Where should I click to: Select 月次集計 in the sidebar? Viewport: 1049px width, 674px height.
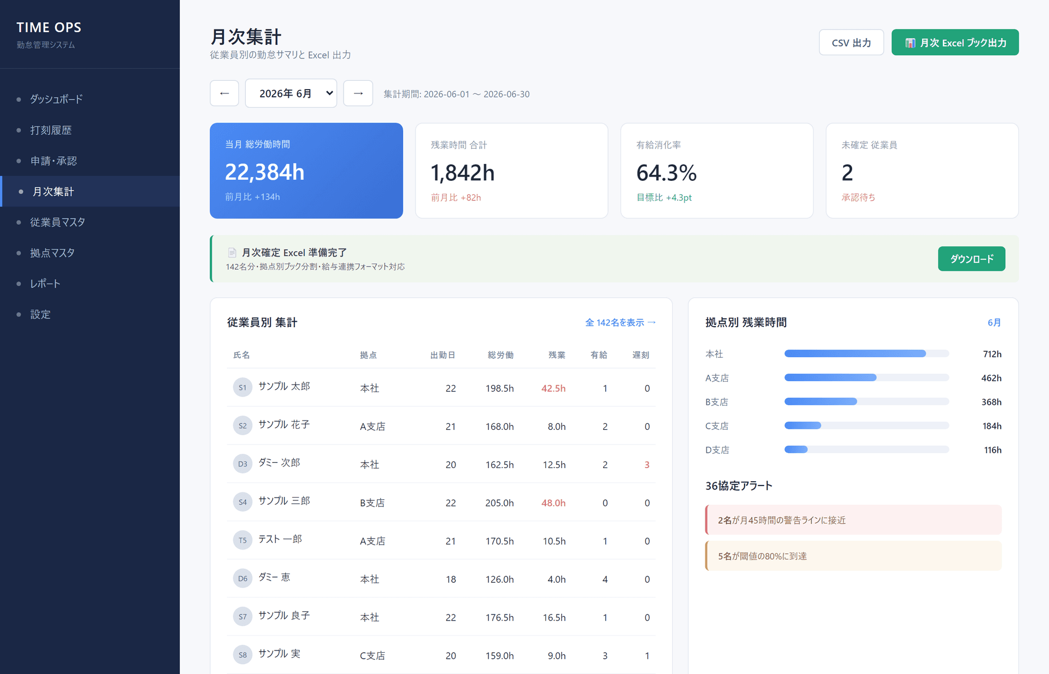90,191
